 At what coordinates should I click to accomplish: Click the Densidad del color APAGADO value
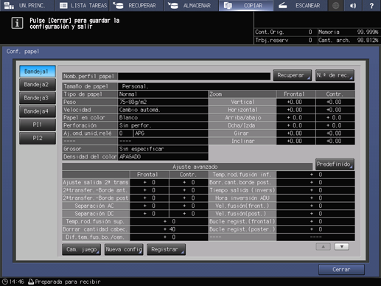click(x=163, y=157)
